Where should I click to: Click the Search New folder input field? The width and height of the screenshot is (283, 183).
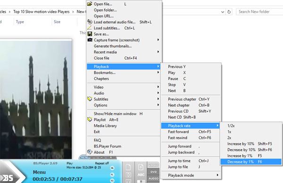[259, 12]
